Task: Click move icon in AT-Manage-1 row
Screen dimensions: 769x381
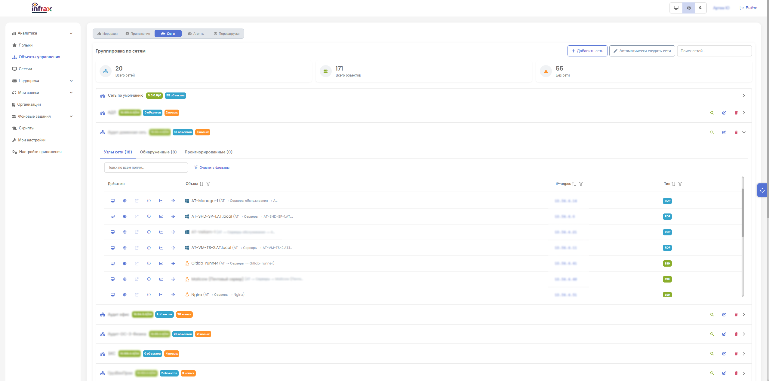Action: [x=173, y=201]
